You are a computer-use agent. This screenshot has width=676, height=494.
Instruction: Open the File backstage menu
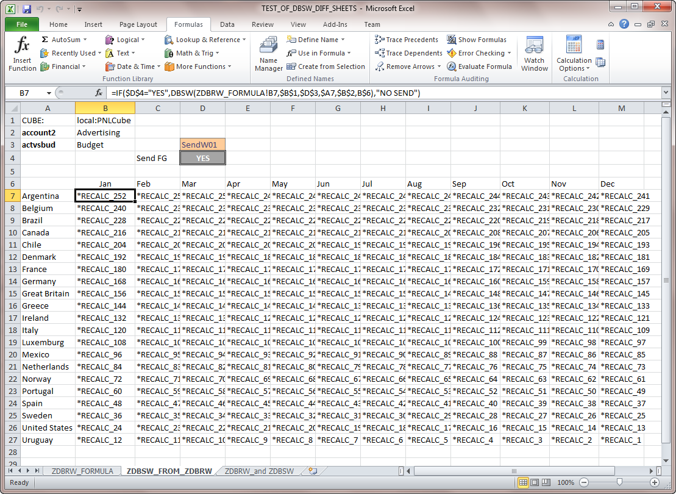[22, 24]
